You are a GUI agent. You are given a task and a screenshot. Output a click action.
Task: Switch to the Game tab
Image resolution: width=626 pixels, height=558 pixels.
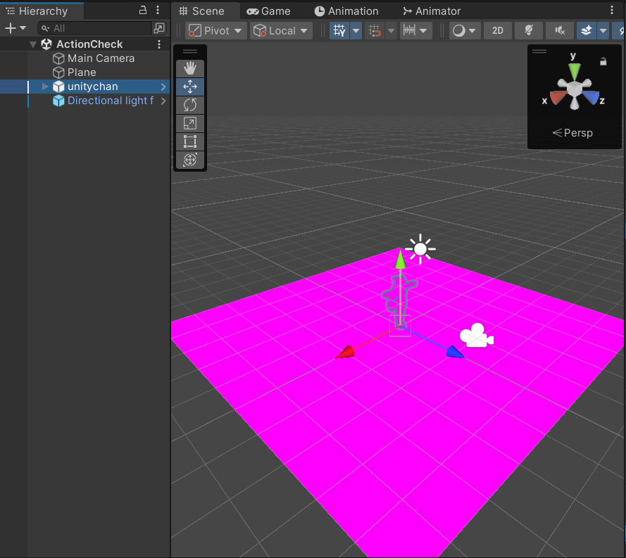point(268,11)
